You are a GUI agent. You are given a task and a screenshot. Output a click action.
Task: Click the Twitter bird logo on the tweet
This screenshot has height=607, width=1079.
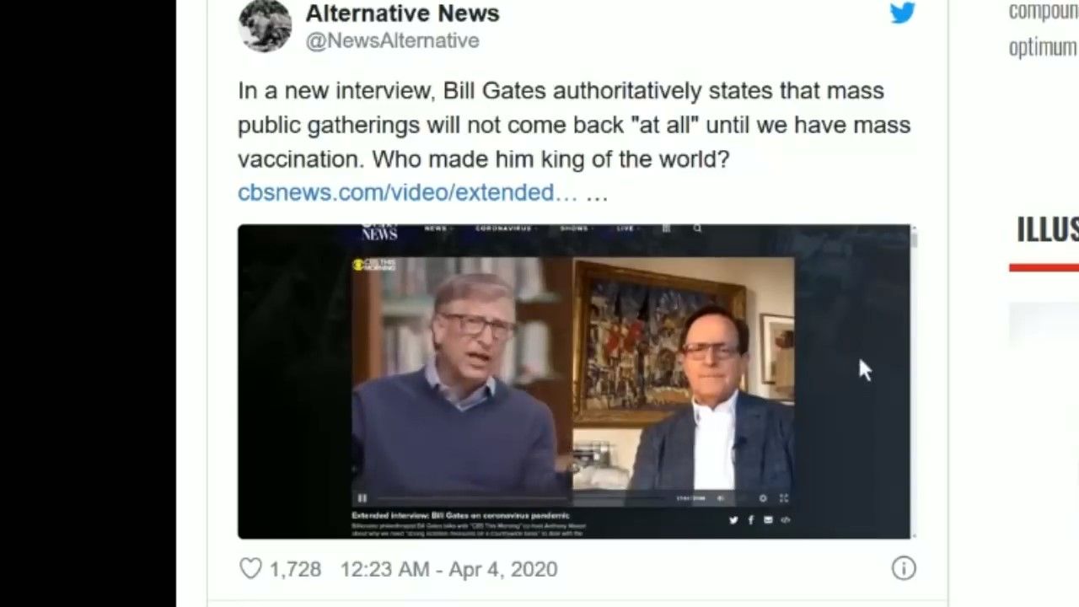(902, 12)
